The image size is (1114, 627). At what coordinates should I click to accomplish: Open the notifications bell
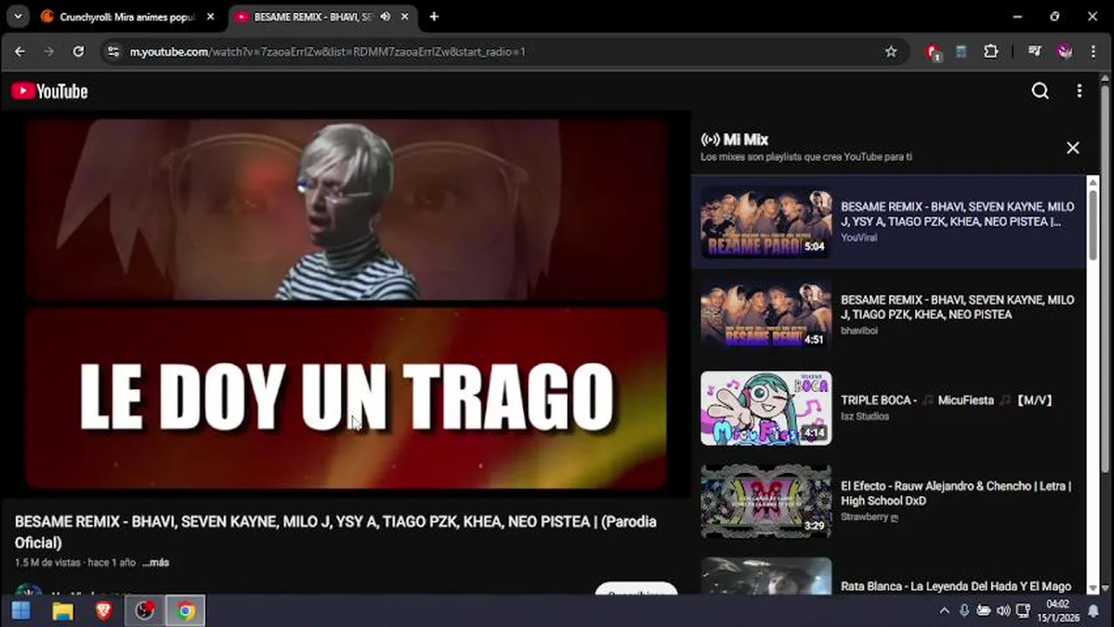tap(1094, 611)
